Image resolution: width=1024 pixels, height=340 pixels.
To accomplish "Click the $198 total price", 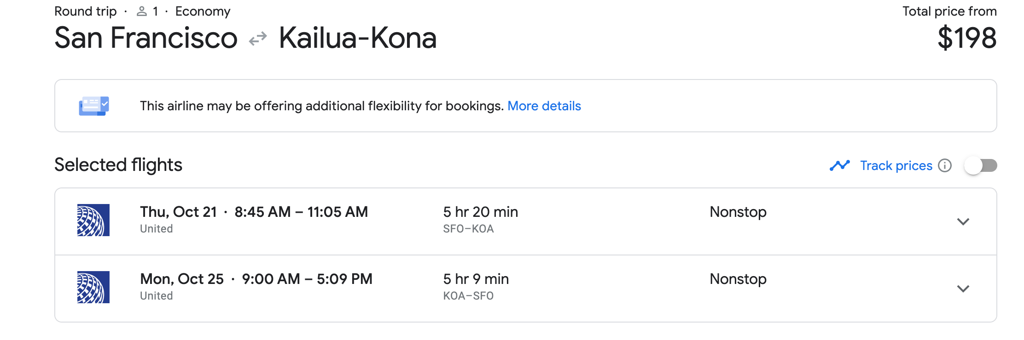I will (x=967, y=38).
